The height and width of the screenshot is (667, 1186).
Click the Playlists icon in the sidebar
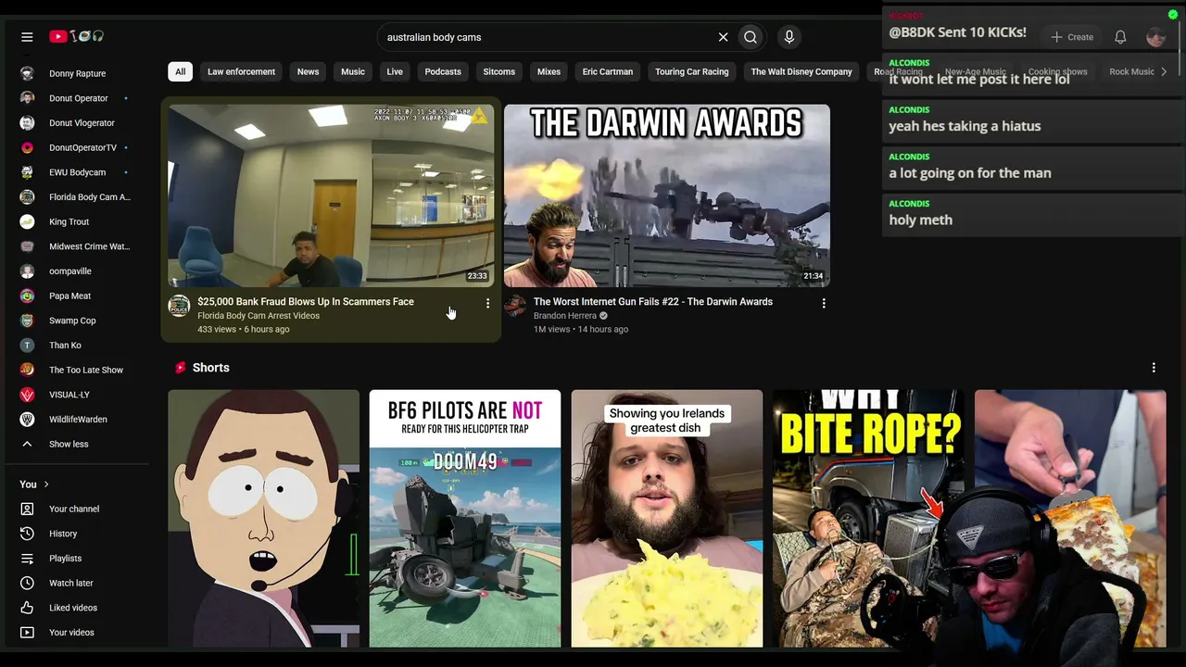pyautogui.click(x=27, y=559)
